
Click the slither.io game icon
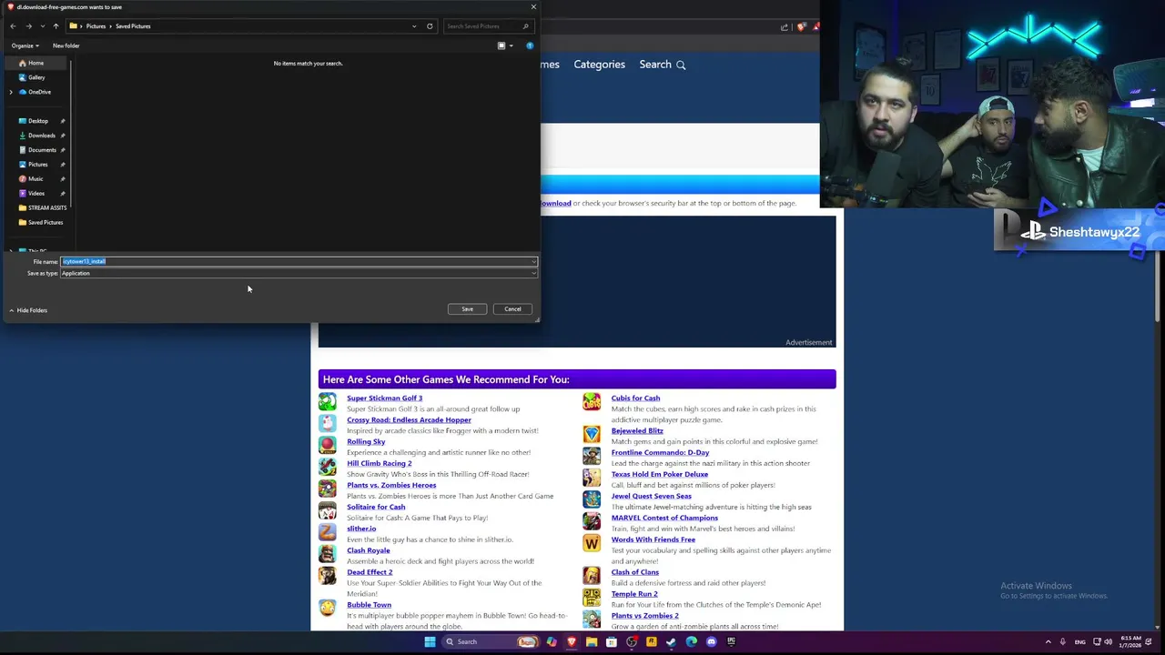327,532
